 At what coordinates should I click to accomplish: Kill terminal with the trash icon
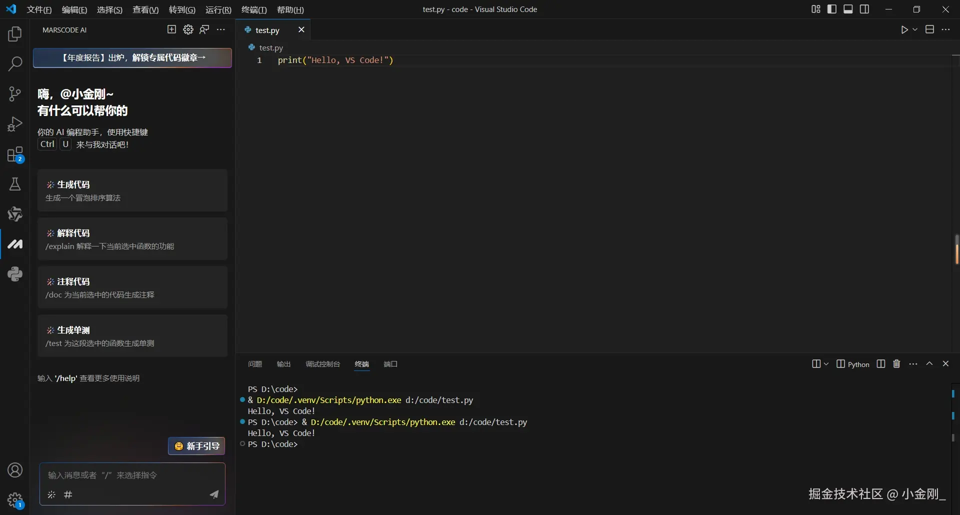click(x=896, y=364)
